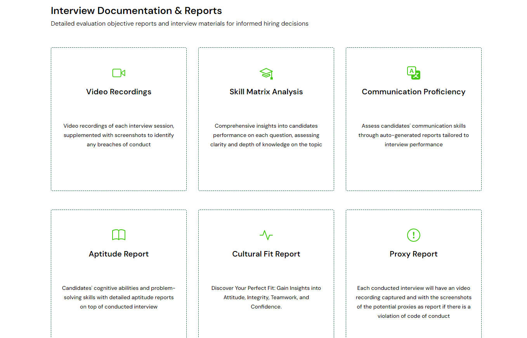Click the 'Interview Documentation & Reports' page title
The image size is (527, 338).
tap(136, 10)
